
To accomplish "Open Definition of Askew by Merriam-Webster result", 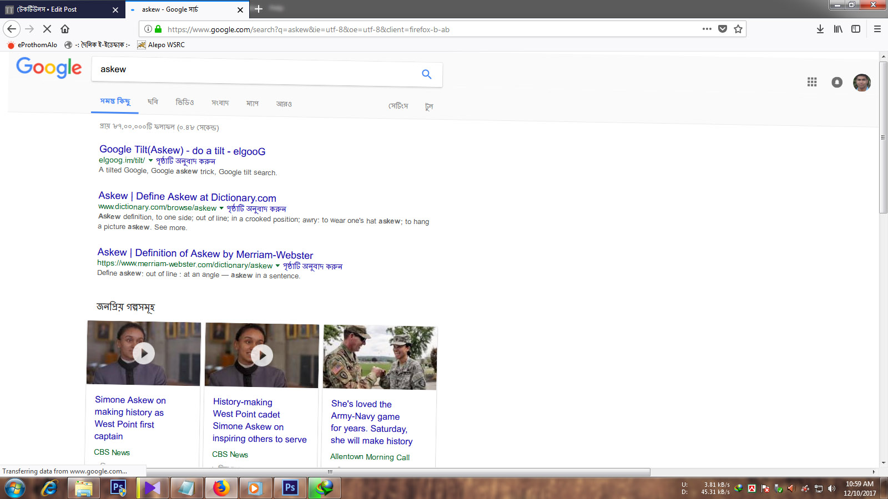I will tap(205, 253).
